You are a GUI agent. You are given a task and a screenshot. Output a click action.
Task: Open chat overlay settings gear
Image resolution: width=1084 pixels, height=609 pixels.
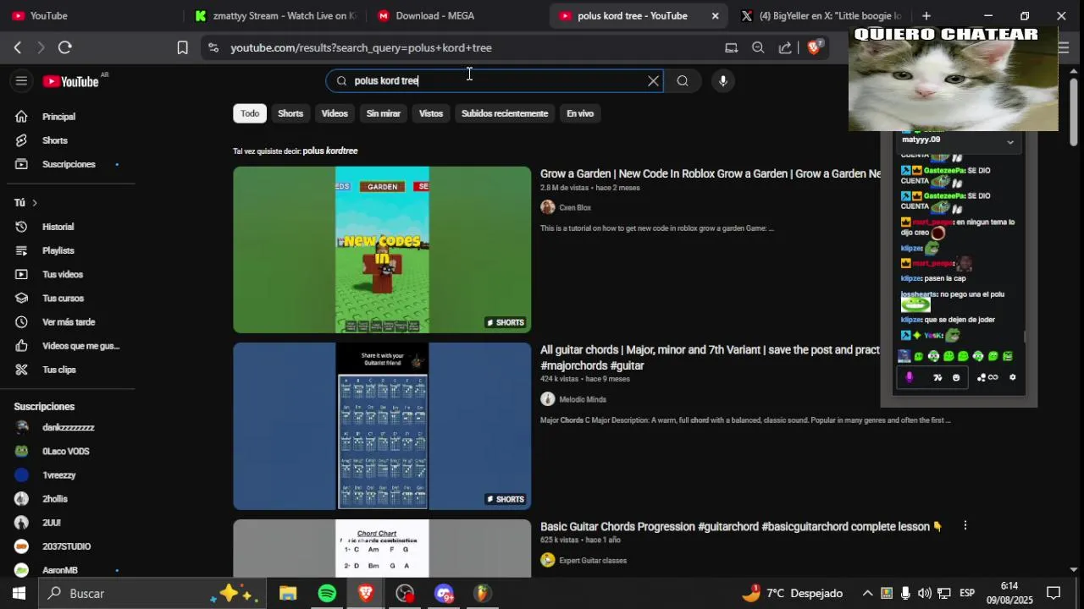pyautogui.click(x=1012, y=377)
